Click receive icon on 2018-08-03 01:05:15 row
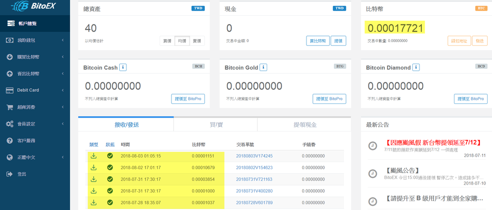 [94, 155]
